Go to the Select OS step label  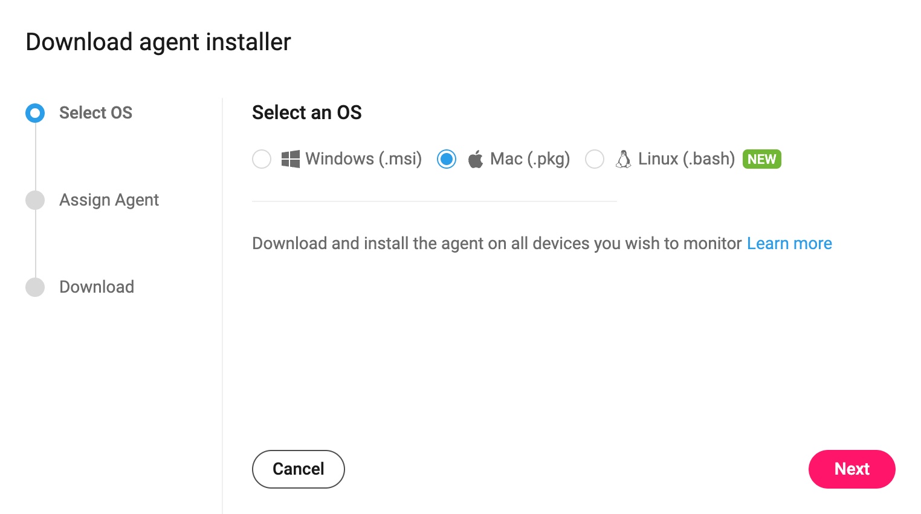pyautogui.click(x=95, y=112)
